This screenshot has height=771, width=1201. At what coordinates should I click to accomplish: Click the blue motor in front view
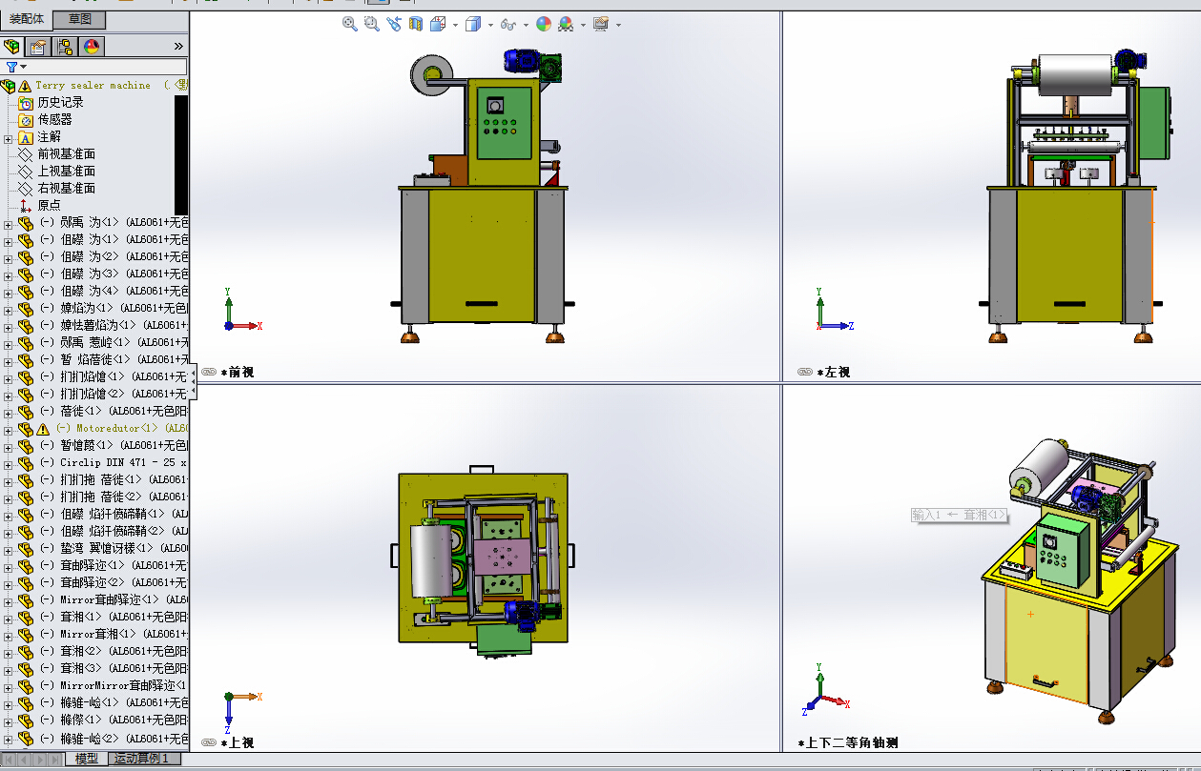[522, 61]
